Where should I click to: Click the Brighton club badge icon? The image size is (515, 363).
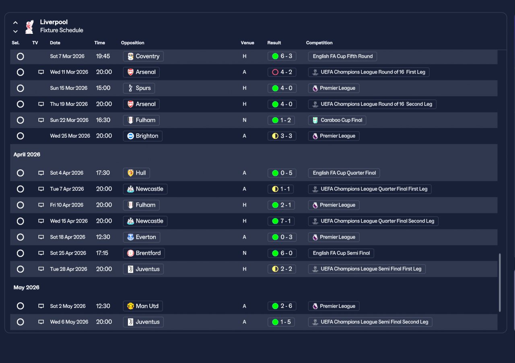(x=130, y=136)
